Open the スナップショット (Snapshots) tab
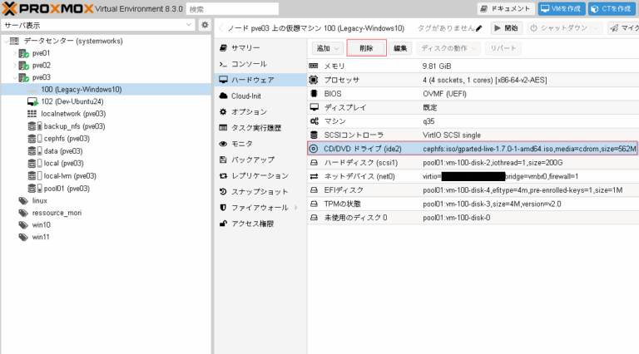The height and width of the screenshot is (354, 639). (x=260, y=192)
